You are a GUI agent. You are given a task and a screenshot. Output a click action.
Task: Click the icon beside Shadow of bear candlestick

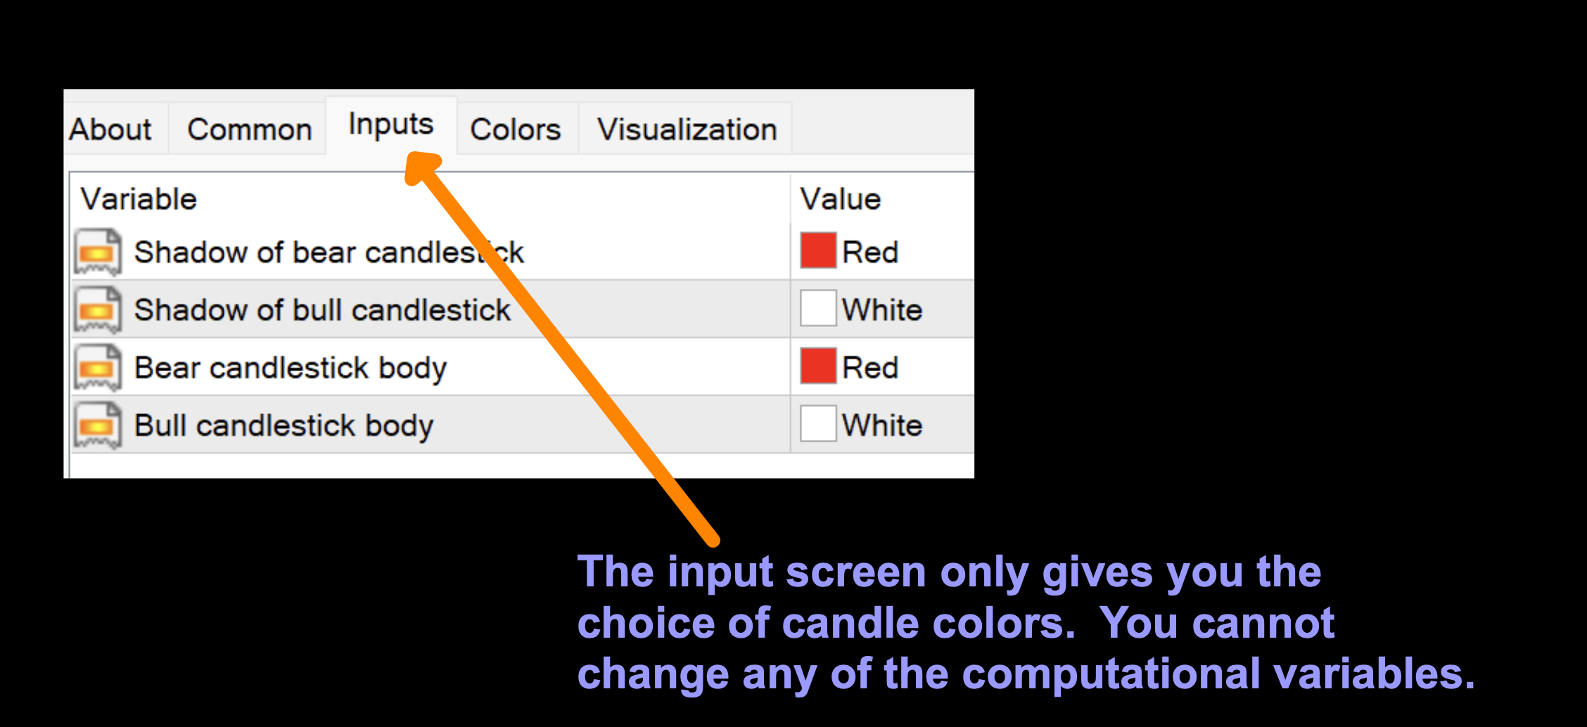tap(98, 252)
